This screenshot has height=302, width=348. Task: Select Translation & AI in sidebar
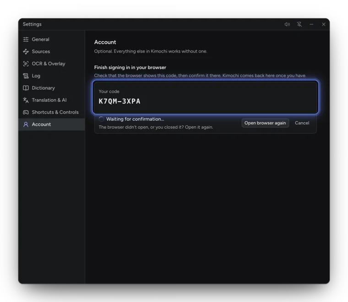(x=52, y=100)
